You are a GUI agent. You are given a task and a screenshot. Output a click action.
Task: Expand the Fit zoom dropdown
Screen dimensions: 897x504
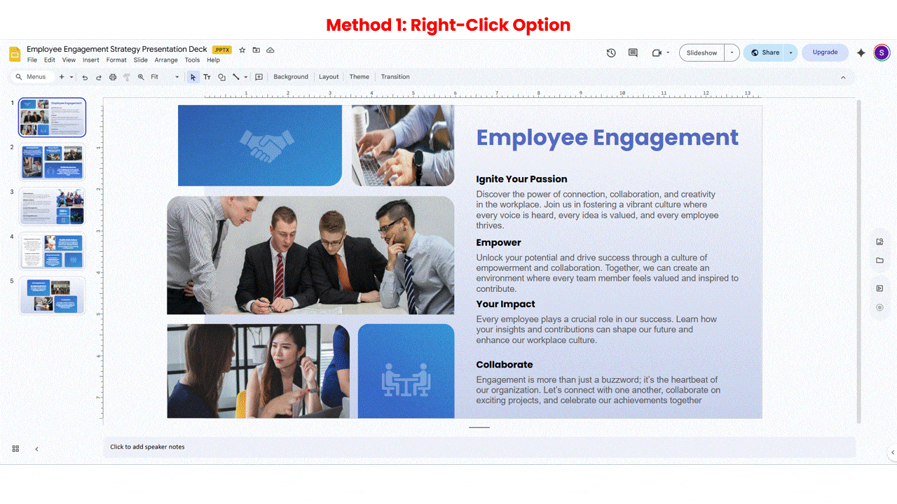[x=177, y=77]
